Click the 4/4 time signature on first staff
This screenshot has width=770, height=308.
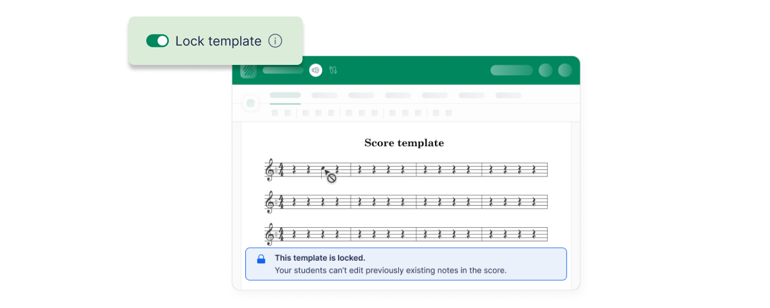pyautogui.click(x=280, y=170)
